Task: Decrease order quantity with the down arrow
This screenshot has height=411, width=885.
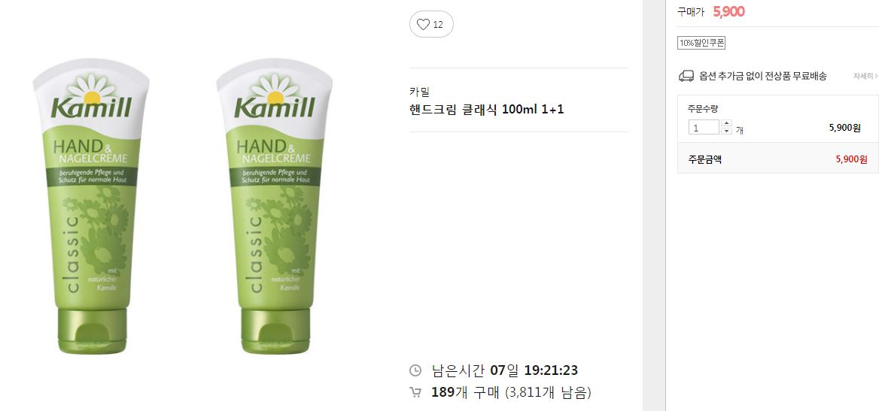Action: click(726, 131)
